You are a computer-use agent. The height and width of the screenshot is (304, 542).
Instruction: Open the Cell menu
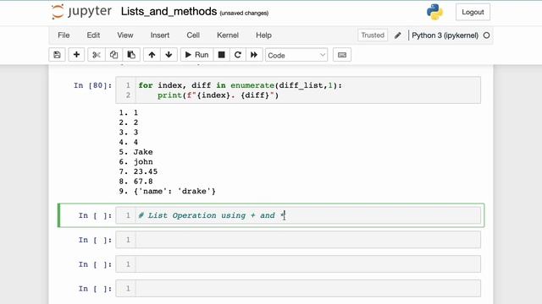coord(193,35)
